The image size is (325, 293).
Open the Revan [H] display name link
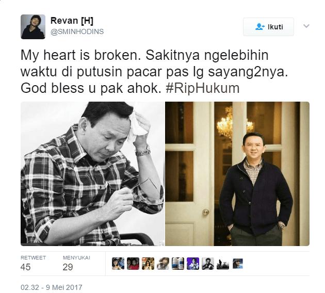coord(72,21)
